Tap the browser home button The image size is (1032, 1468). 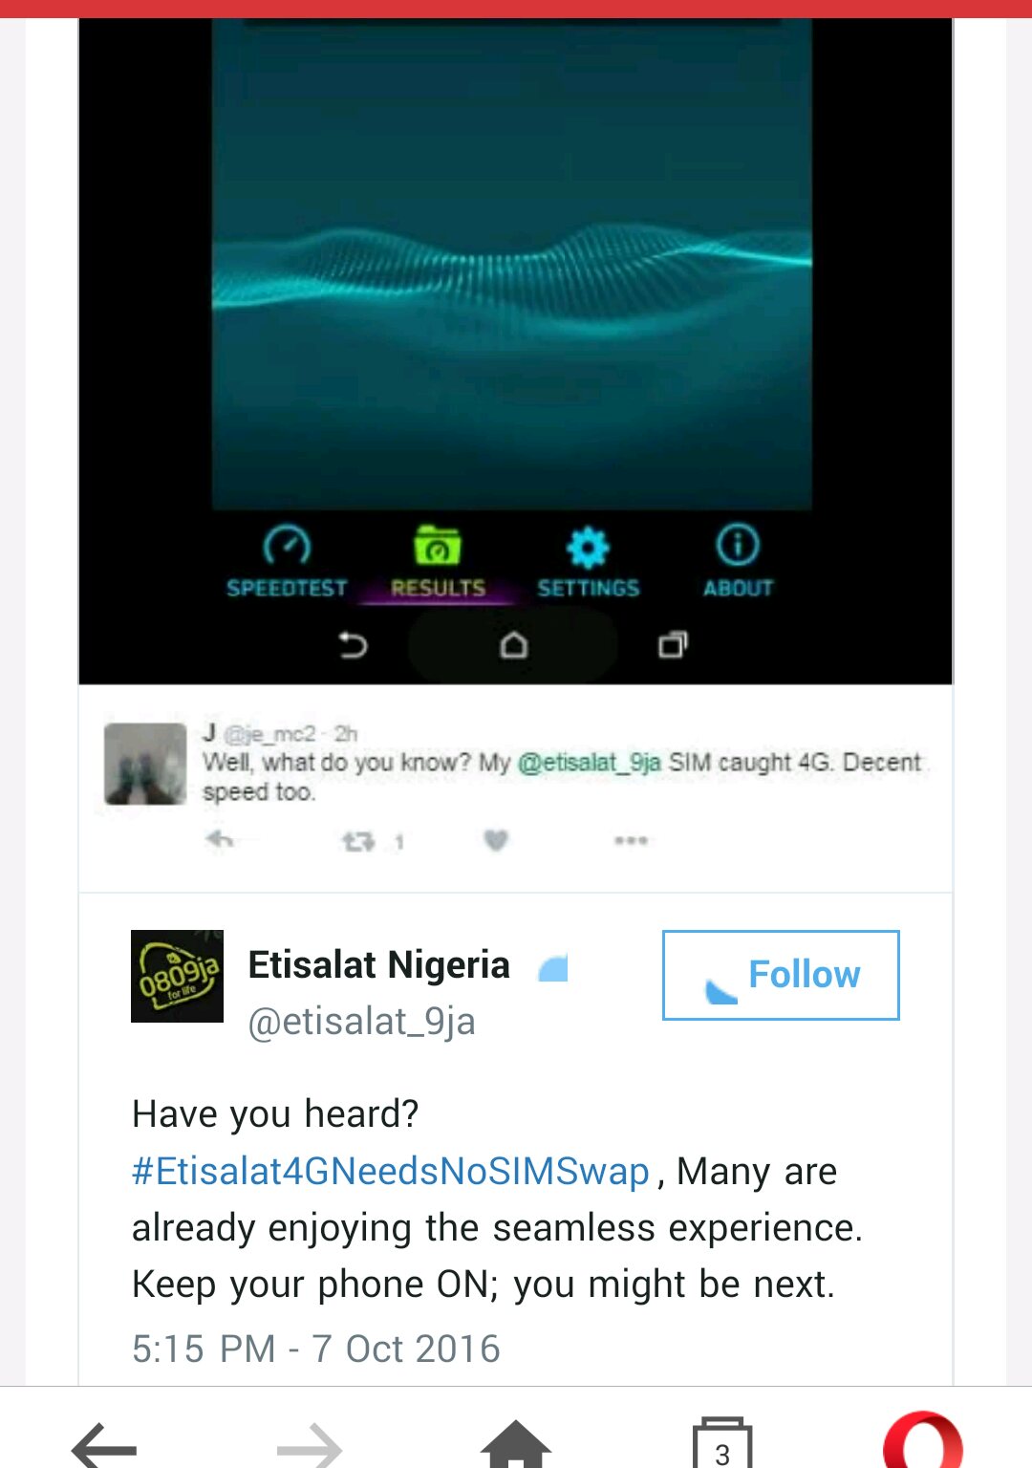516,1445
